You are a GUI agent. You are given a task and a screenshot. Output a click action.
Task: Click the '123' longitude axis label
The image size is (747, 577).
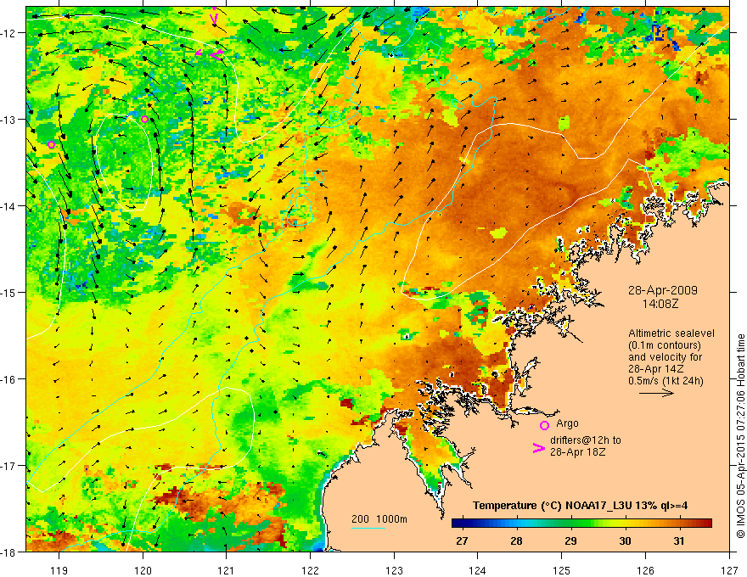[x=394, y=570]
